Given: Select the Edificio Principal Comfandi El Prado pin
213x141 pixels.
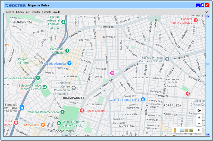Looking at the screenshot, I should point(167,59).
